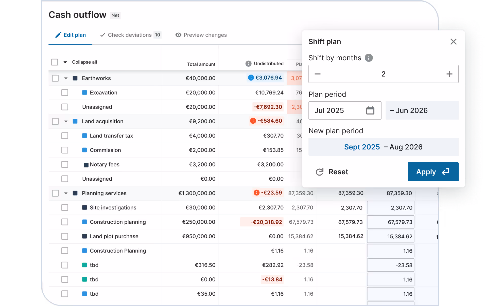Click the €1,300,000.00 Planning services total
Screen dimensions: 485x306
click(x=197, y=193)
